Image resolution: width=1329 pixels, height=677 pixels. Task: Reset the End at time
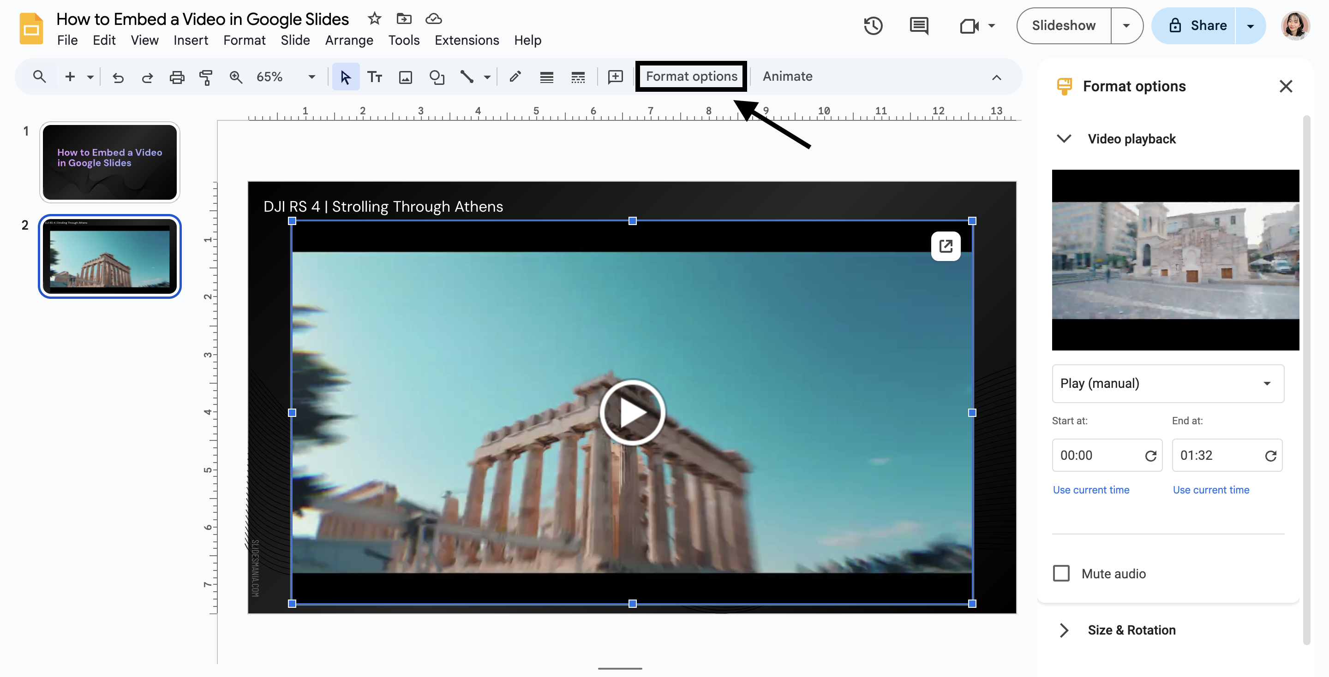pos(1270,456)
